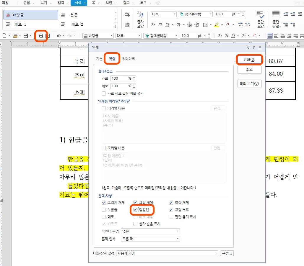This screenshot has height=266, width=304.
Task: Disable the 그리기 개체 checkbox
Action: [x=104, y=203]
